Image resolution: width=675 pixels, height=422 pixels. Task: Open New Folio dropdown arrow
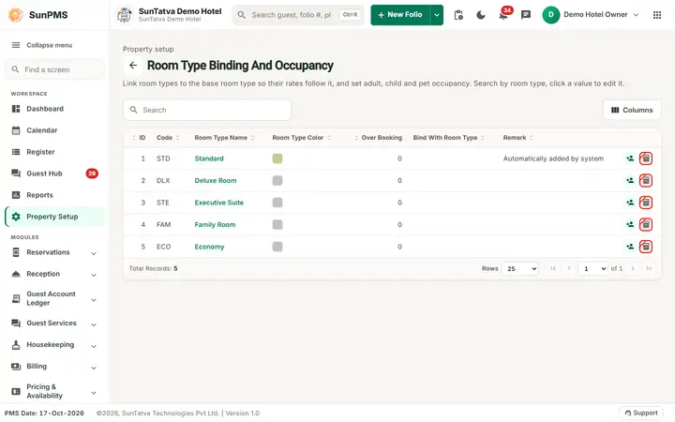[437, 15]
